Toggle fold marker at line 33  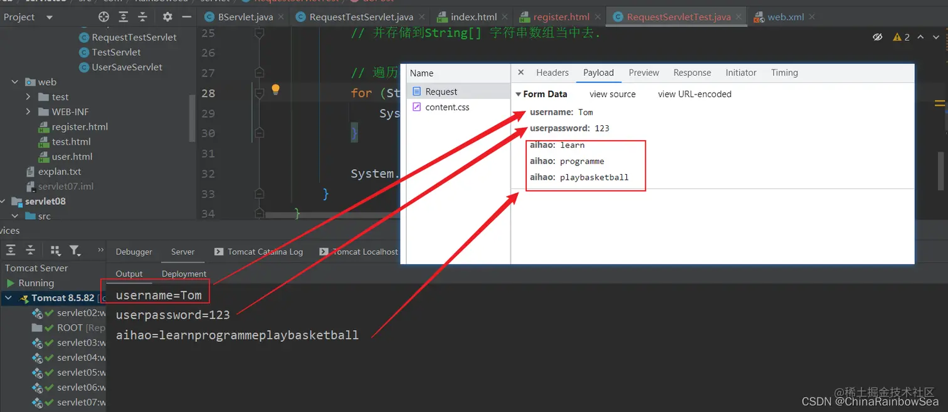(259, 193)
